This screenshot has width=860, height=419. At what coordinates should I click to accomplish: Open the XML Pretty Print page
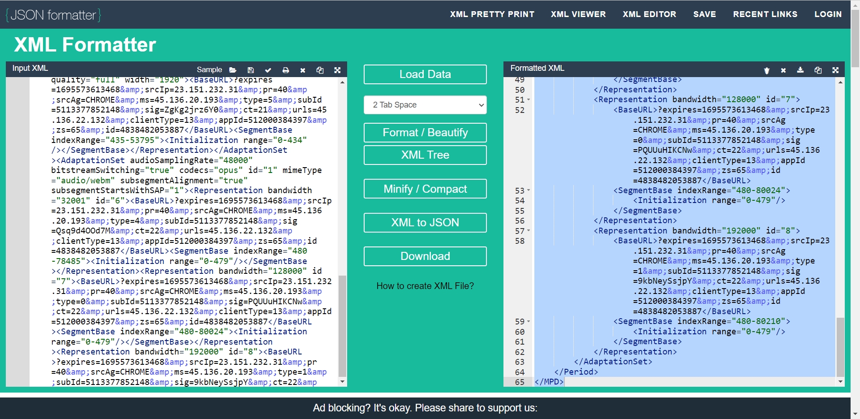tap(492, 14)
